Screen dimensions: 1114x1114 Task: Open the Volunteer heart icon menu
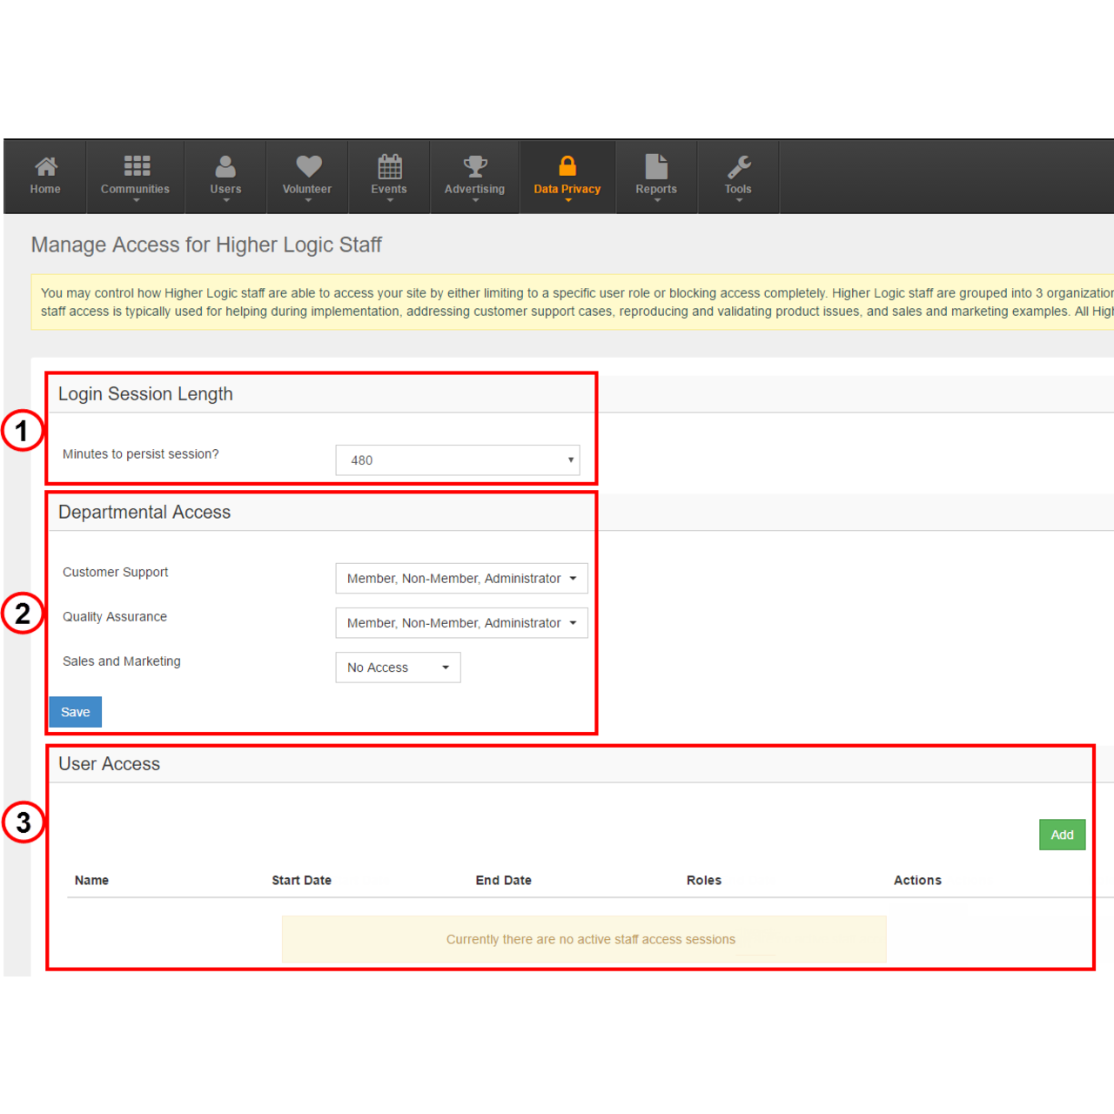point(308,166)
